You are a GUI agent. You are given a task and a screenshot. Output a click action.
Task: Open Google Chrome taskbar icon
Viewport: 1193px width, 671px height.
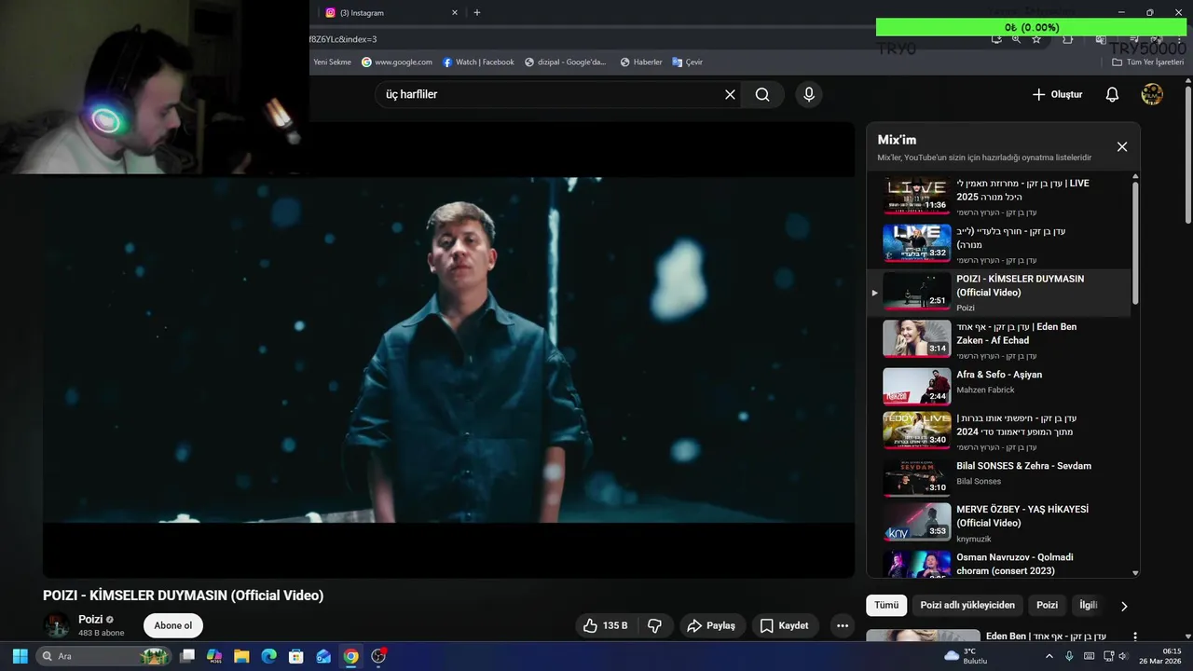click(x=350, y=656)
